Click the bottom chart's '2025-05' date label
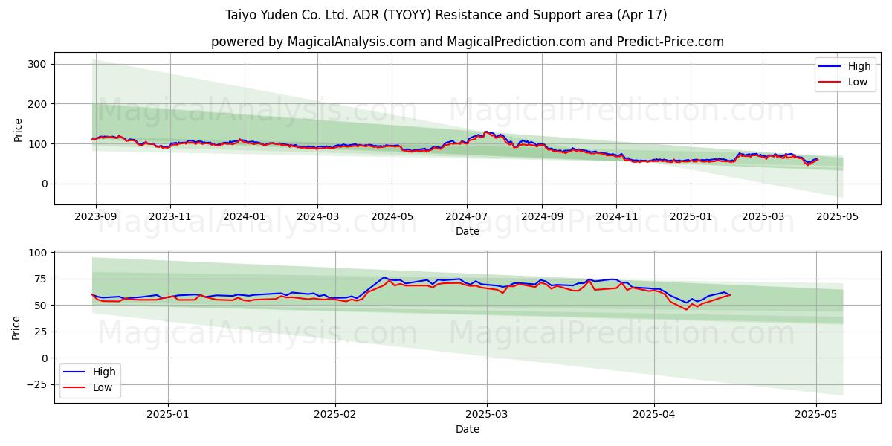This screenshot has height=446, width=892. pyautogui.click(x=816, y=415)
